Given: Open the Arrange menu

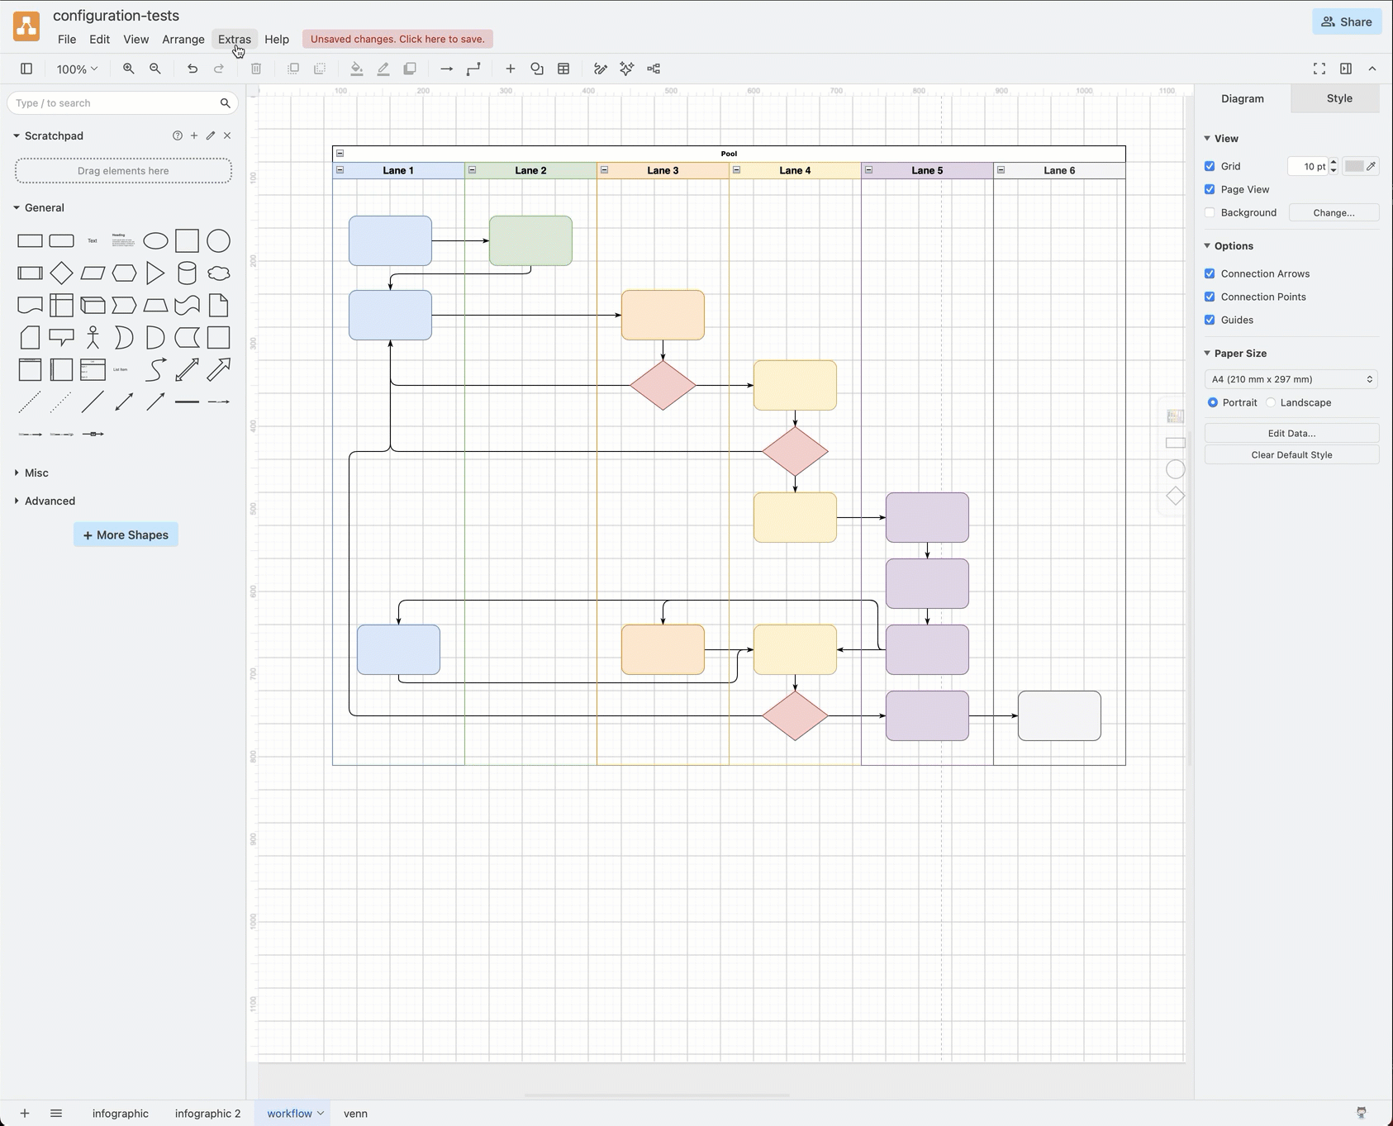Looking at the screenshot, I should 183,39.
